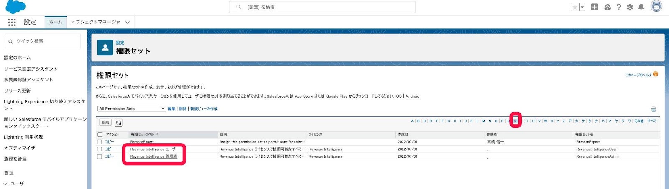Filter list by letter A
Image resolution: width=669 pixels, height=189 pixels.
click(412, 121)
